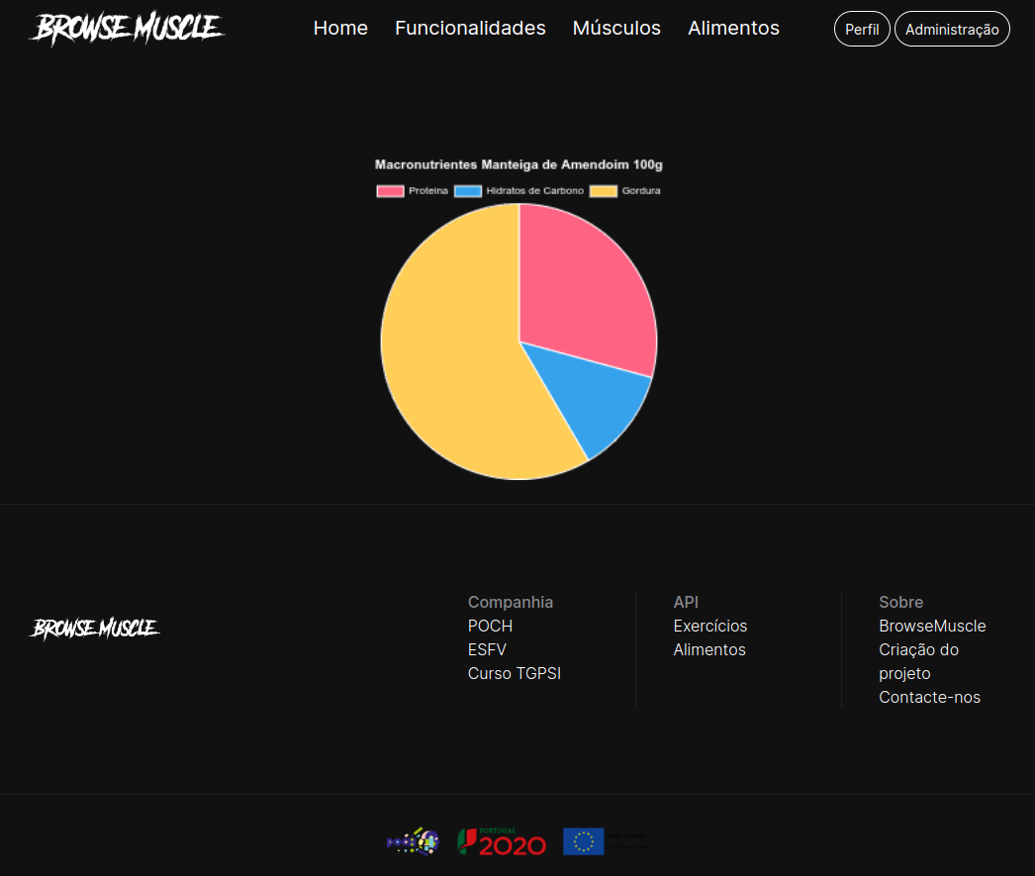Open Alimentos in the top navigation
The image size is (1035, 876).
733,29
